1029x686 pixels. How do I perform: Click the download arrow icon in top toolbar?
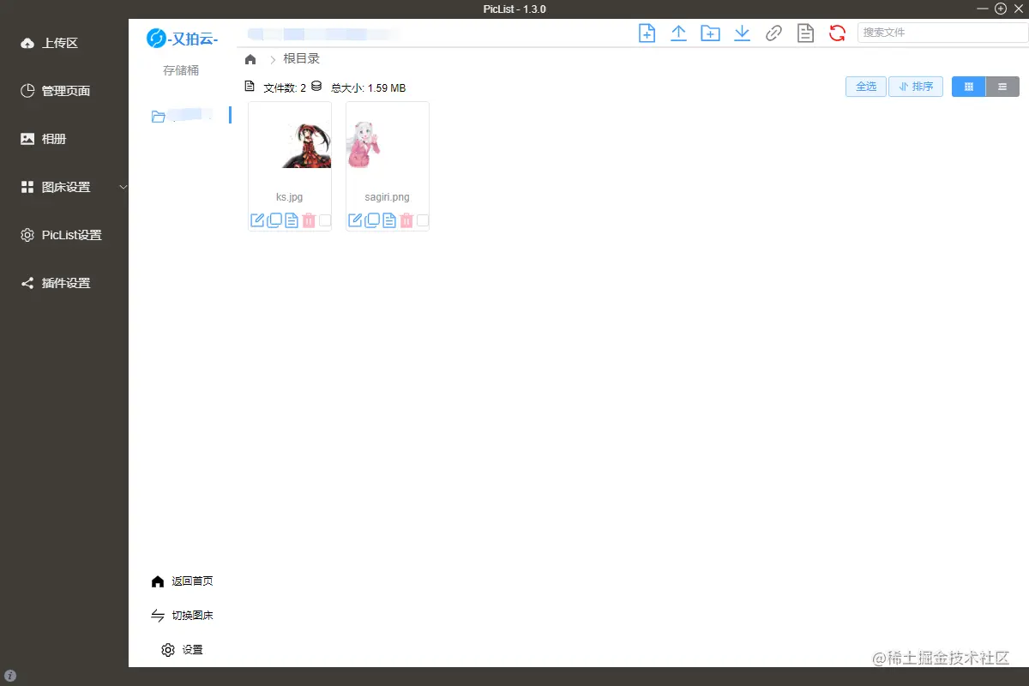point(743,33)
